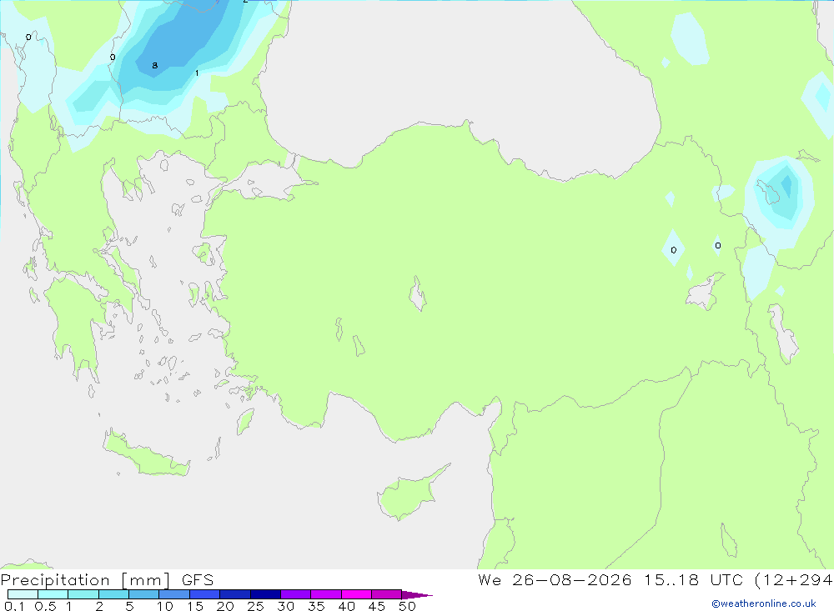Image resolution: width=834 pixels, height=611 pixels.
Task: Click legend tick label '20'
Action: pos(225,606)
